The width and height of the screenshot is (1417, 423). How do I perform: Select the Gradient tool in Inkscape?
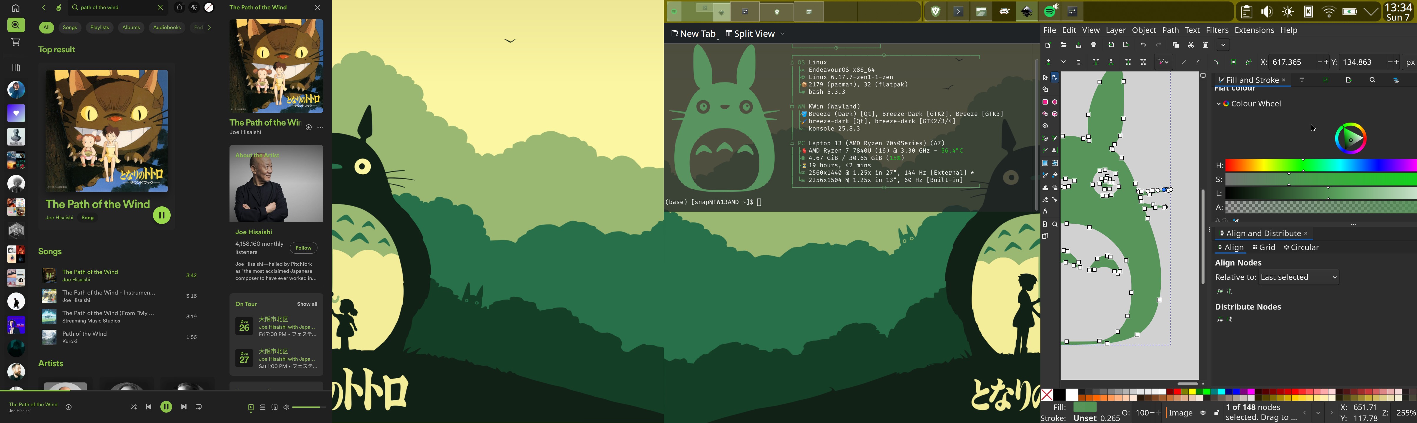point(1045,163)
